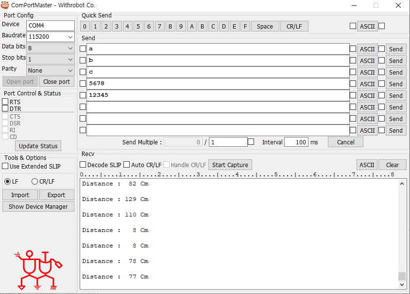Click ASCII button for row 'b'
410x294 pixels.
coord(367,61)
